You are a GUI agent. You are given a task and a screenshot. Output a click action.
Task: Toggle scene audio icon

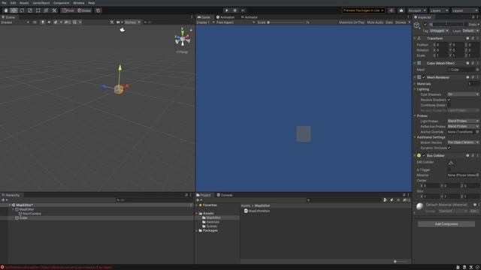(49, 22)
